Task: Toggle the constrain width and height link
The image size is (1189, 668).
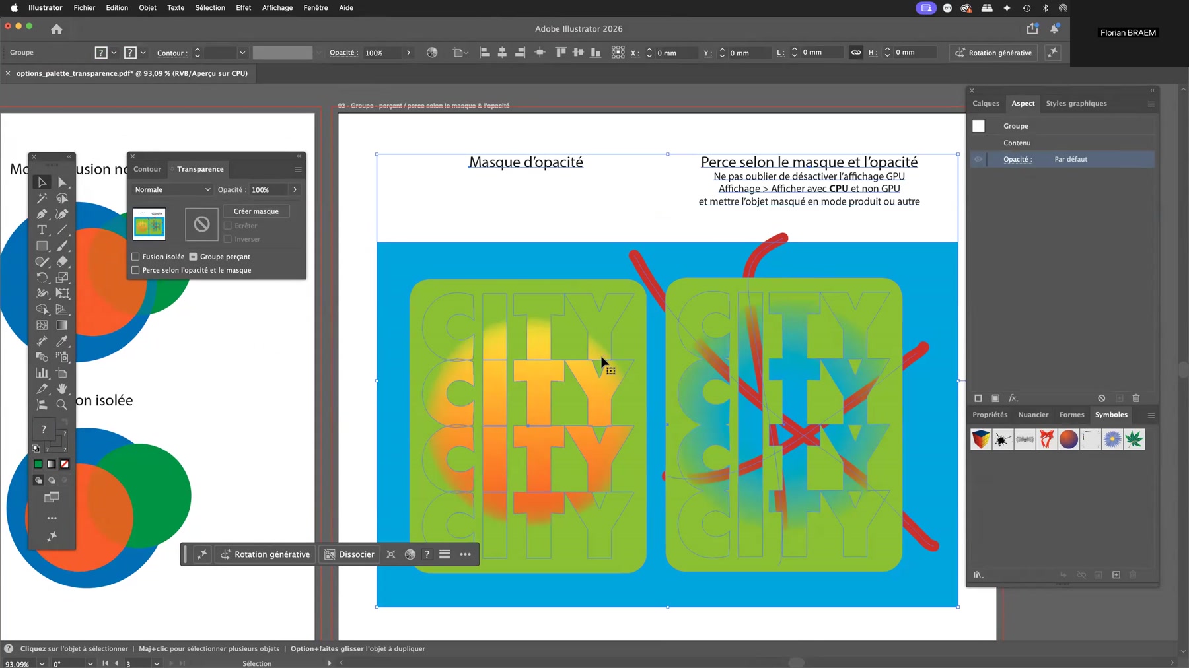Action: pos(856,53)
